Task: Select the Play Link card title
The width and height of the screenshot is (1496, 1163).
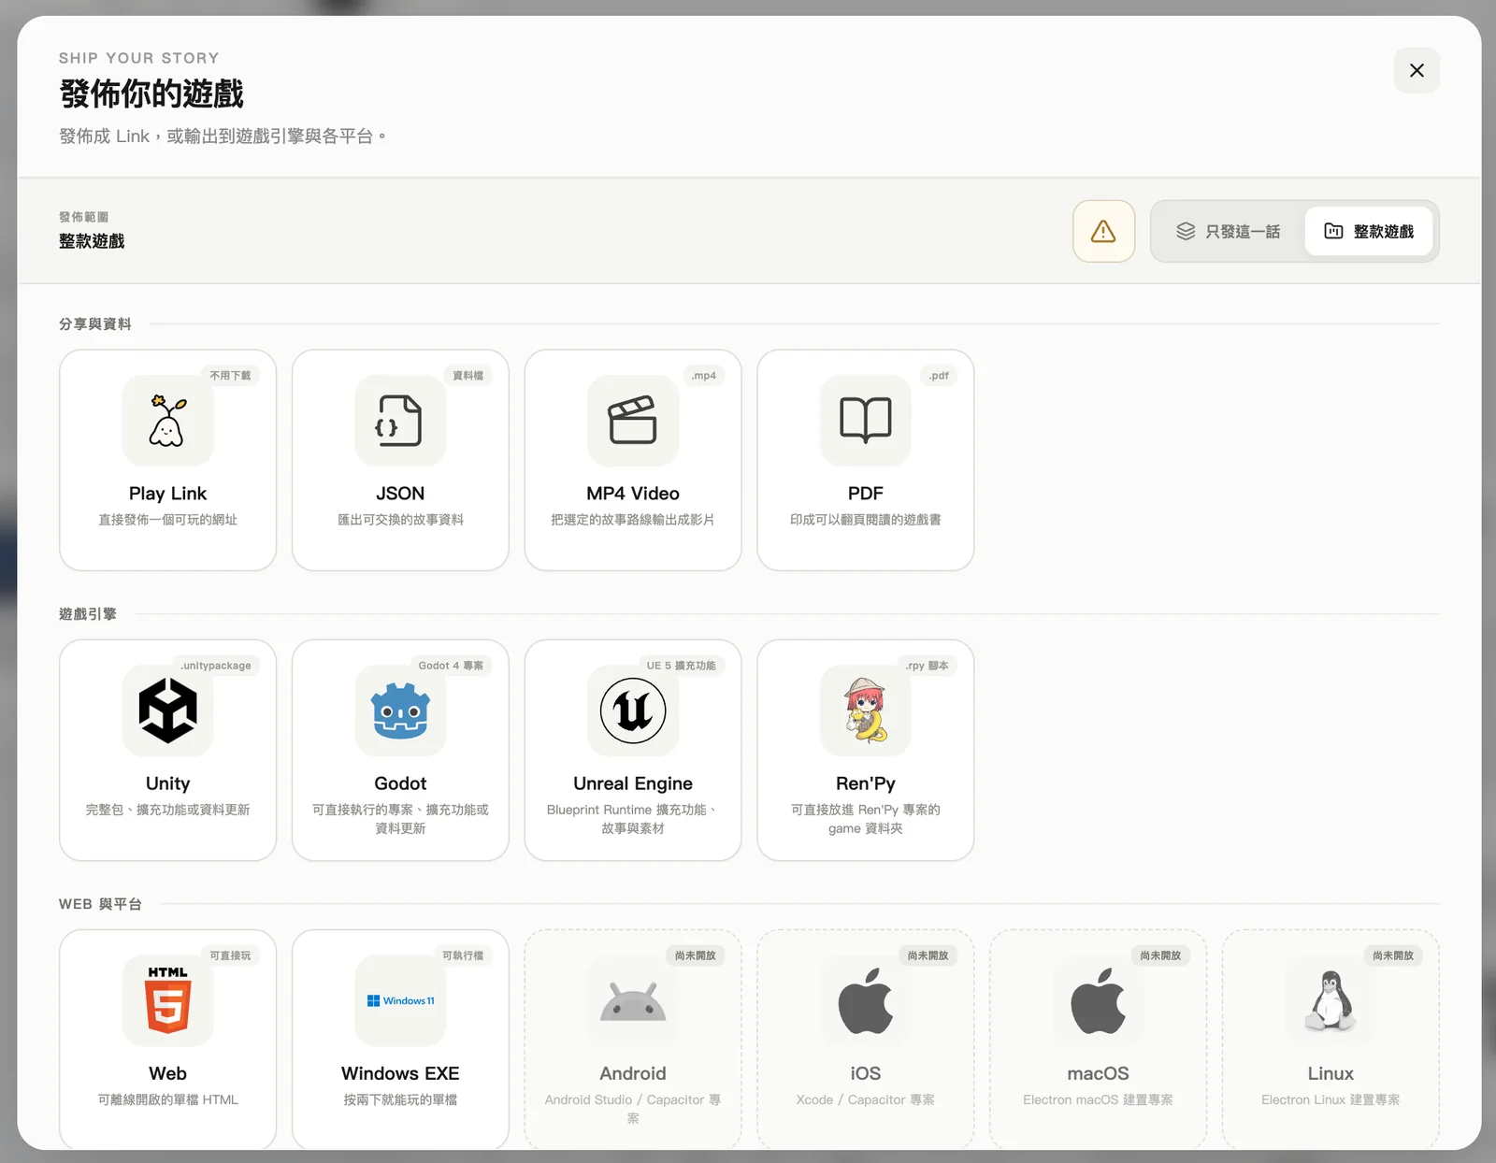Action: tap(167, 494)
